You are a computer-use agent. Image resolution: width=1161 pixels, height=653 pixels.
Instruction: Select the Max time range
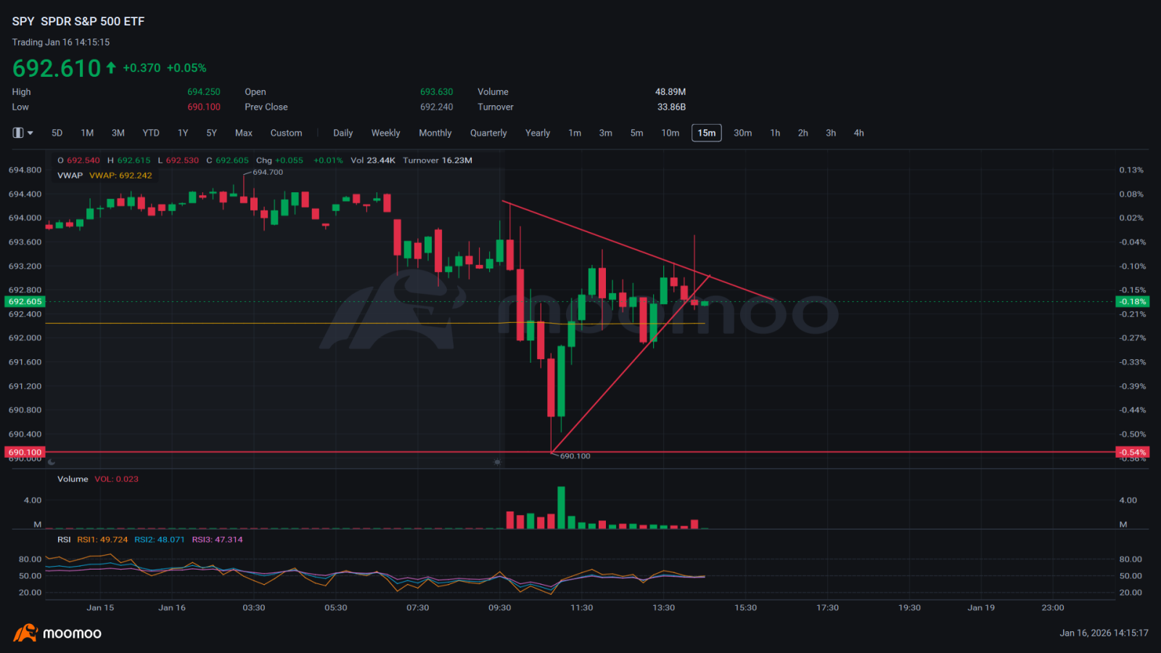(244, 133)
